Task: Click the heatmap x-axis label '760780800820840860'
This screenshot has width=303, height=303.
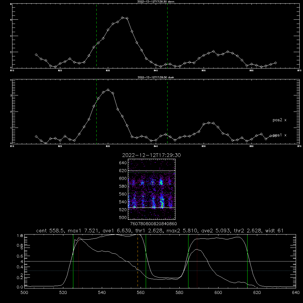Action: click(153, 224)
